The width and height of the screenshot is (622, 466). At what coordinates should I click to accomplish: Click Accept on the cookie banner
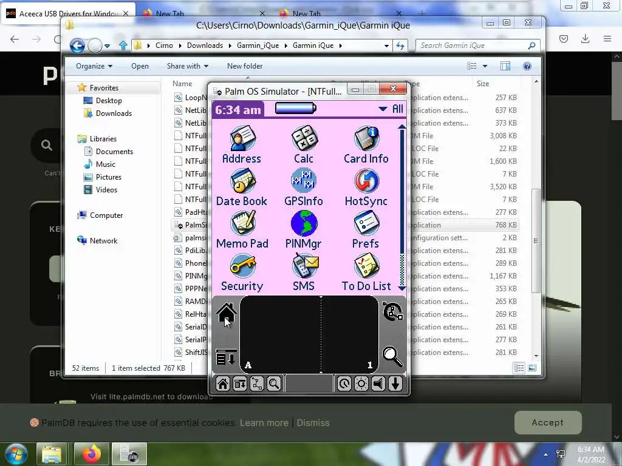click(548, 423)
